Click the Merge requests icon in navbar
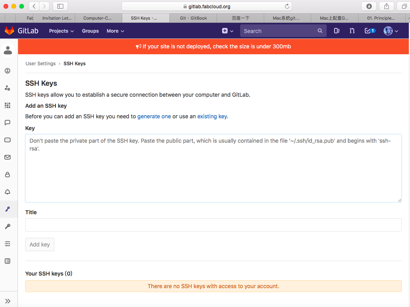 (x=352, y=31)
